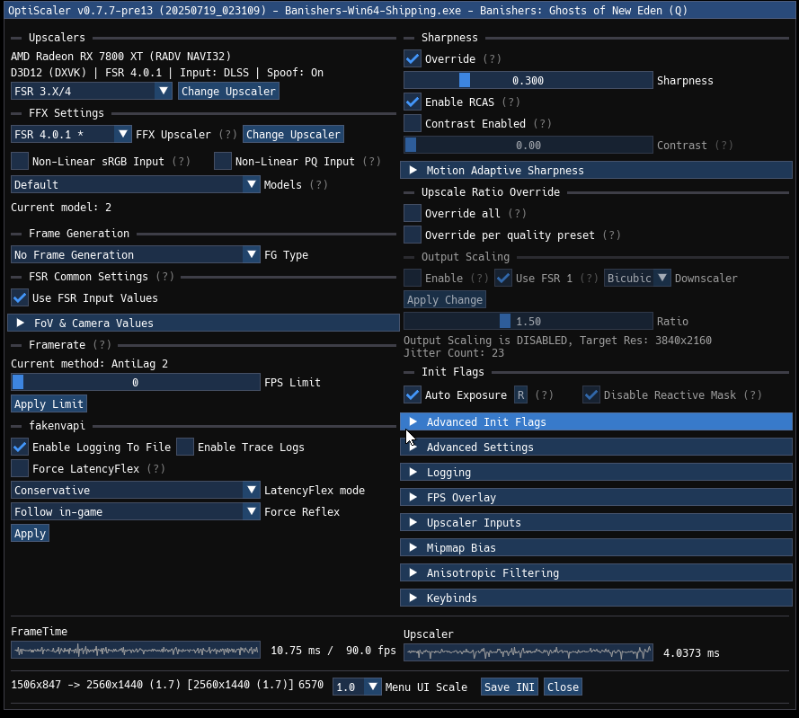Viewport: 799px width, 718px height.
Task: Click the Contrast slider at 0.00
Action: 528,146
